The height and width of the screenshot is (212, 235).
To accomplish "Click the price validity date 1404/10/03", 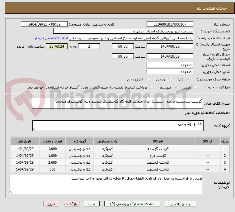I will (170, 56).
